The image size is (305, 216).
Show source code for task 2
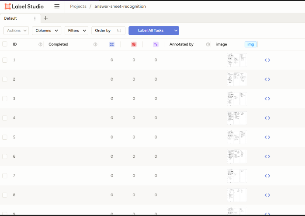click(267, 79)
